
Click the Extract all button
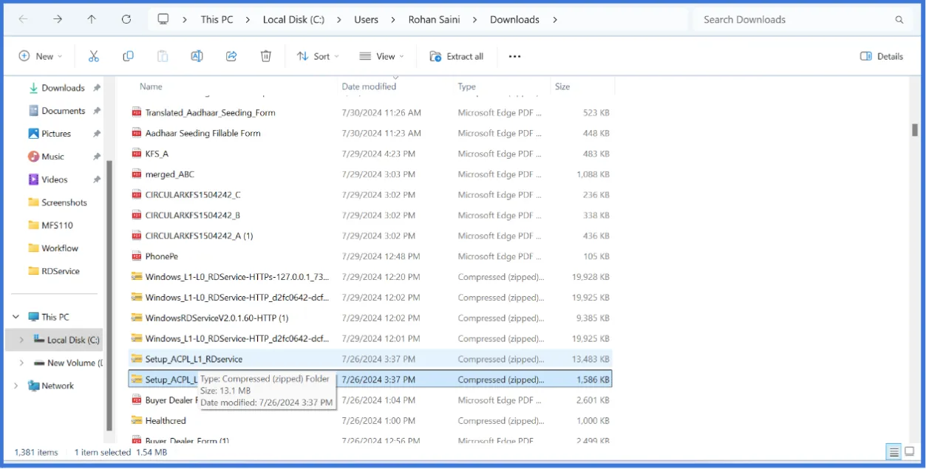click(x=456, y=56)
